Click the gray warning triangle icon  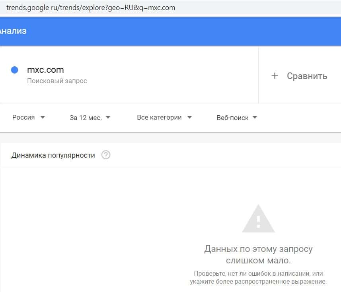coord(258,219)
